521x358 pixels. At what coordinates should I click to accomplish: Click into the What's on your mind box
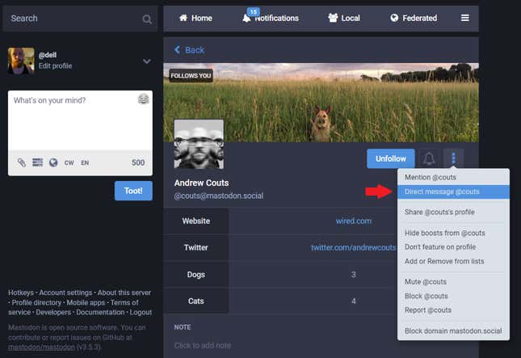tap(80, 120)
